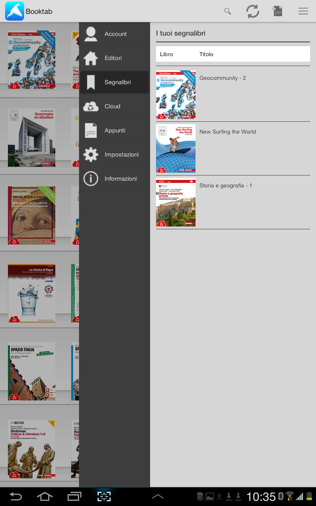The height and width of the screenshot is (506, 316).
Task: Click the Editori house icon
Action: pyautogui.click(x=91, y=58)
